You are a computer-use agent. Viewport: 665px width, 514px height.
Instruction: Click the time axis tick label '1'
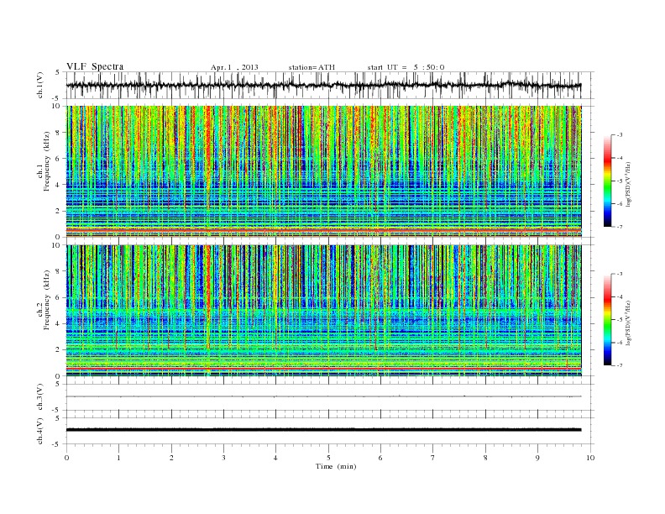[x=118, y=458]
